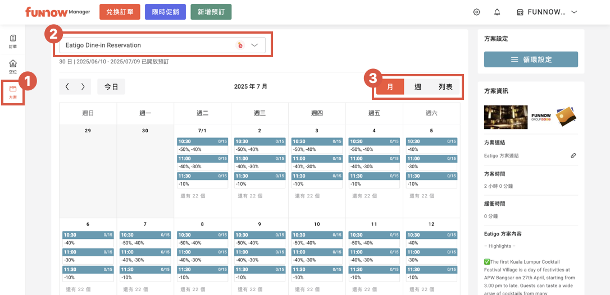
Task: Copy Eatigo 方案連結 via link icon
Action: [x=573, y=155]
